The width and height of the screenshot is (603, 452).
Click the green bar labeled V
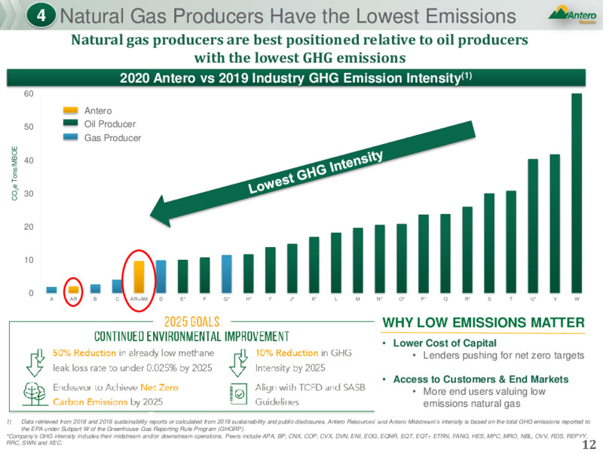pyautogui.click(x=555, y=224)
